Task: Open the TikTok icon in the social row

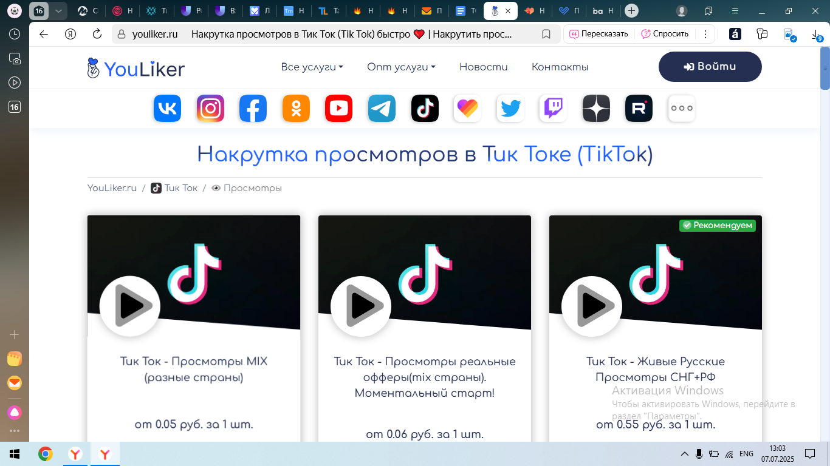Action: tap(425, 109)
